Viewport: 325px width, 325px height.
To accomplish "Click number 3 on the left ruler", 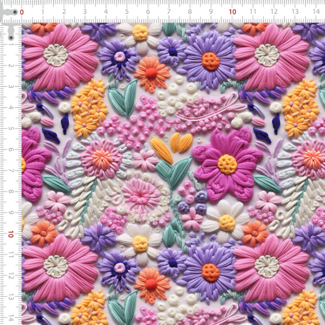I will pyautogui.click(x=10, y=87).
